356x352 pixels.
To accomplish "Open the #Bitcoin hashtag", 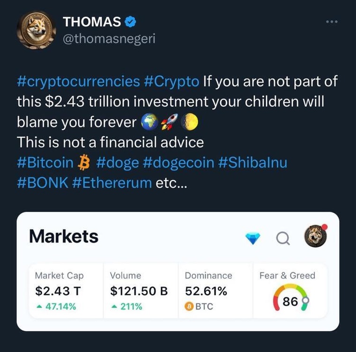I will coord(45,163).
